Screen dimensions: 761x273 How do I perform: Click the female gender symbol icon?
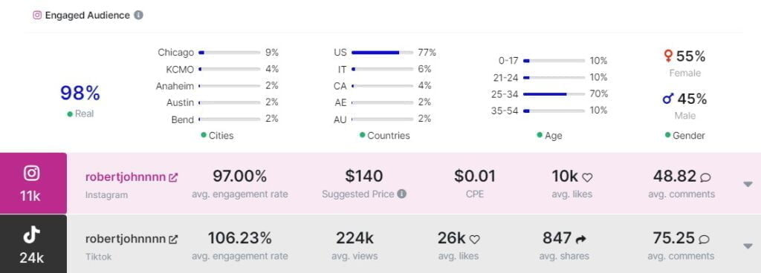coord(668,56)
